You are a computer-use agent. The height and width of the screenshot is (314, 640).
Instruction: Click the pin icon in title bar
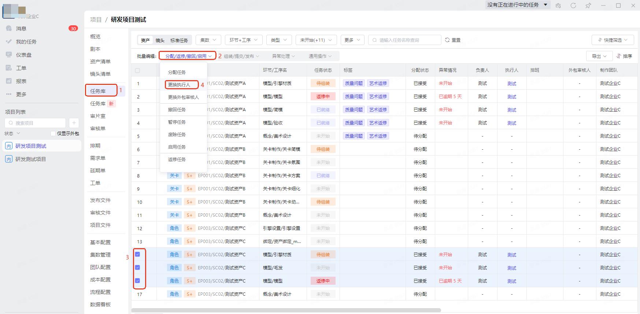point(588,5)
